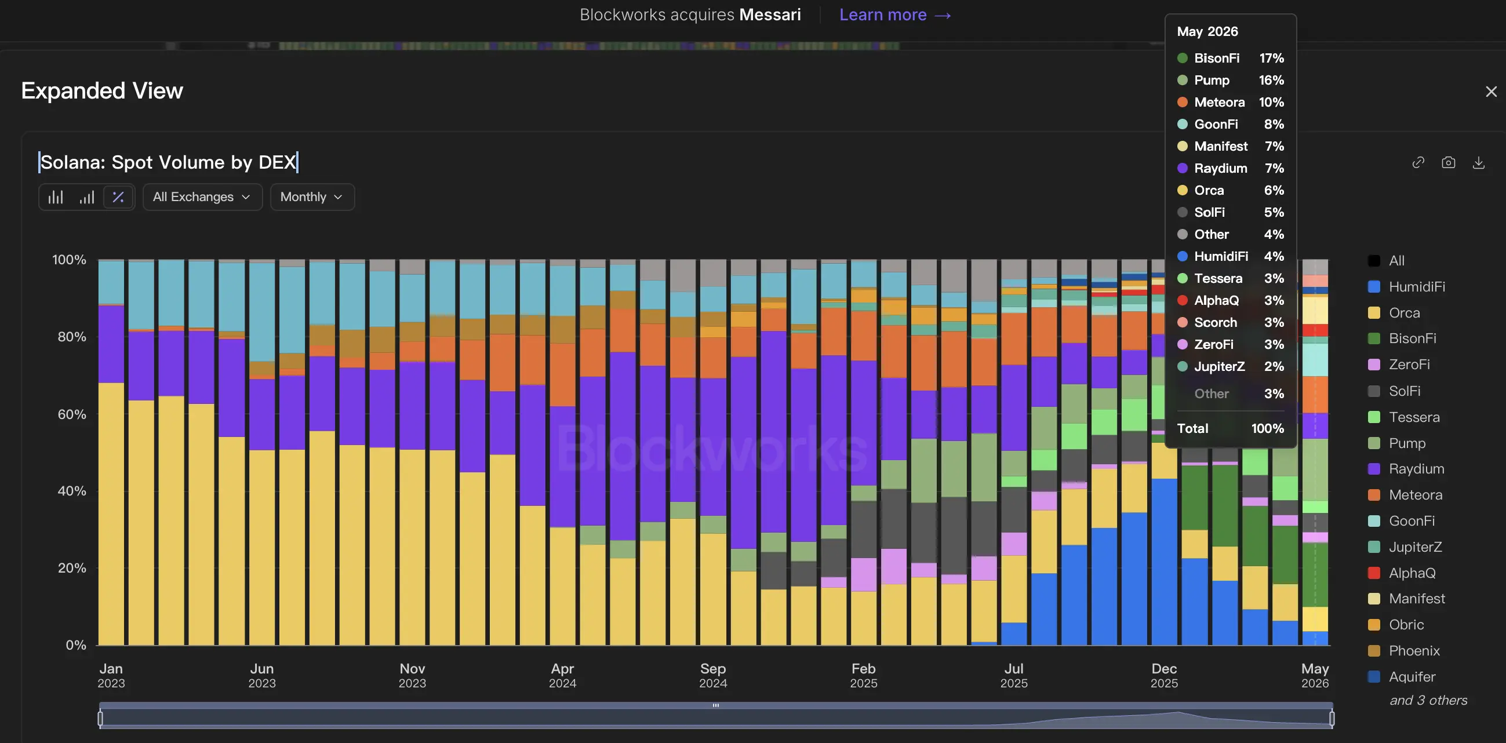Click the '80%' y-axis label

point(72,337)
